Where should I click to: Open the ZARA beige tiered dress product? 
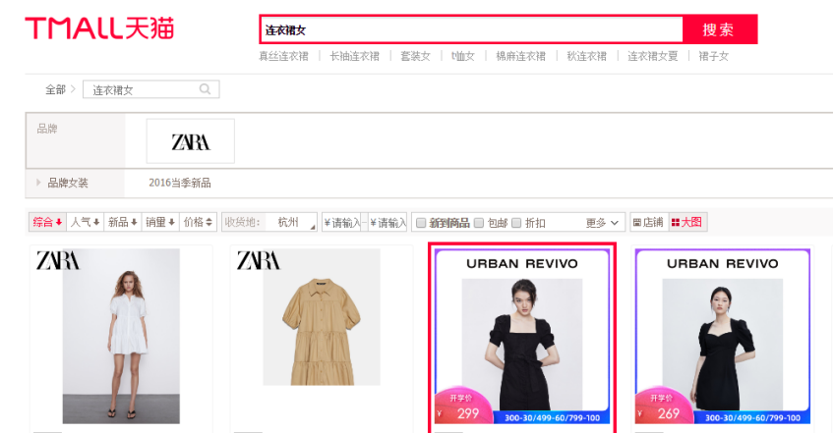pos(322,336)
